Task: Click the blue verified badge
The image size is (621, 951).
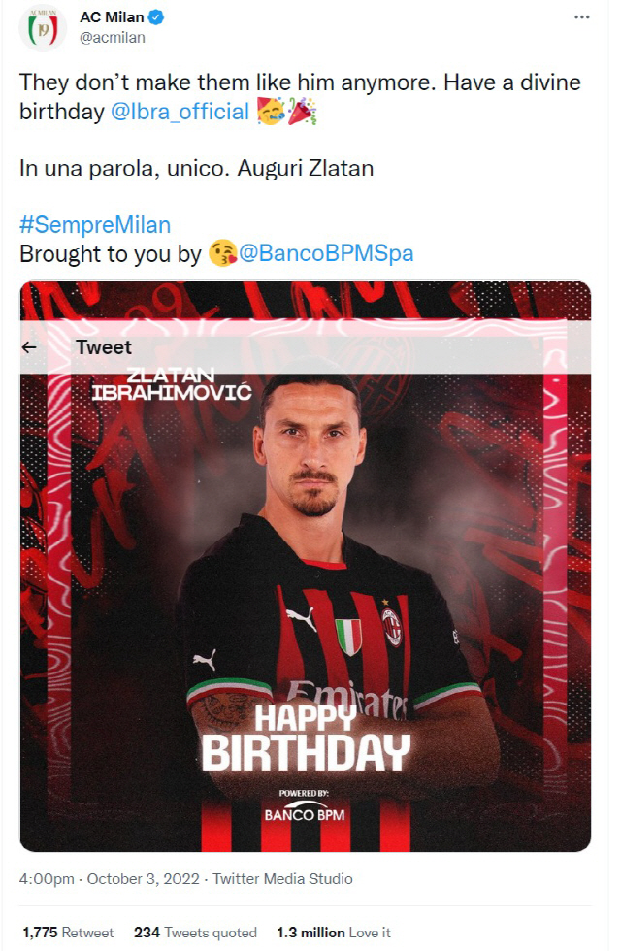Action: [x=156, y=17]
